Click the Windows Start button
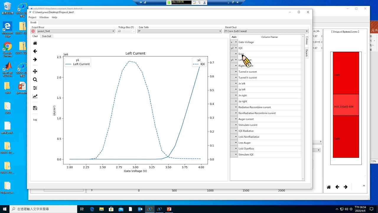The height and width of the screenshot is (213, 378). (x=5, y=209)
